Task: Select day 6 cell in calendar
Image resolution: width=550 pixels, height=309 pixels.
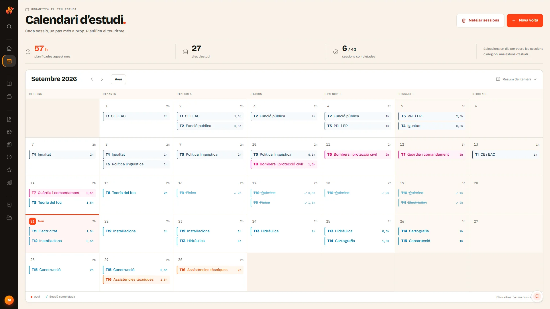Action: (x=506, y=118)
